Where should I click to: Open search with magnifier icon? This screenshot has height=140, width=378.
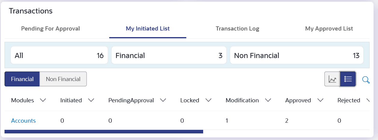tap(366, 80)
